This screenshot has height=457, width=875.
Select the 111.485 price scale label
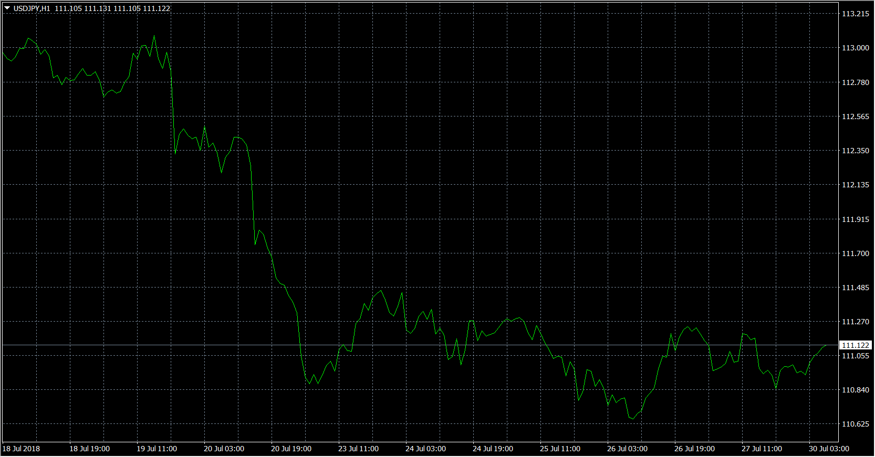855,288
